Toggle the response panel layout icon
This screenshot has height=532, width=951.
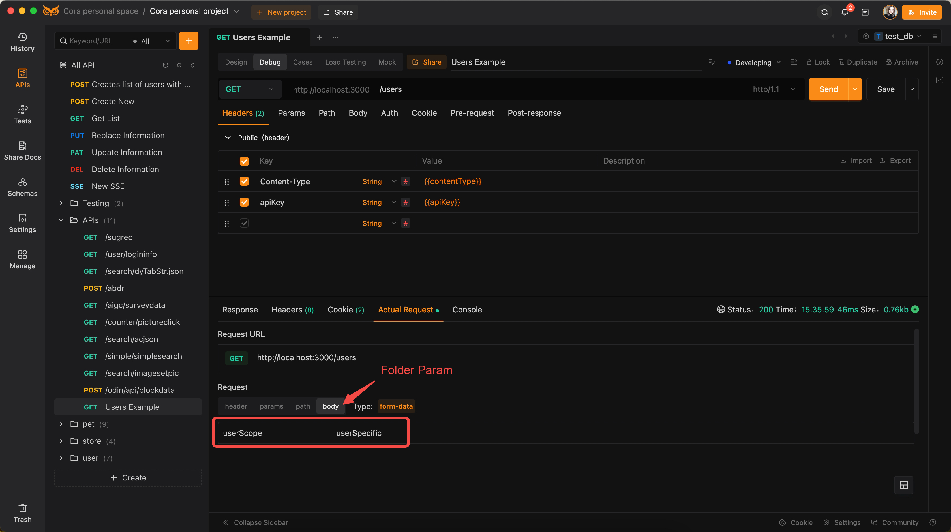click(903, 485)
